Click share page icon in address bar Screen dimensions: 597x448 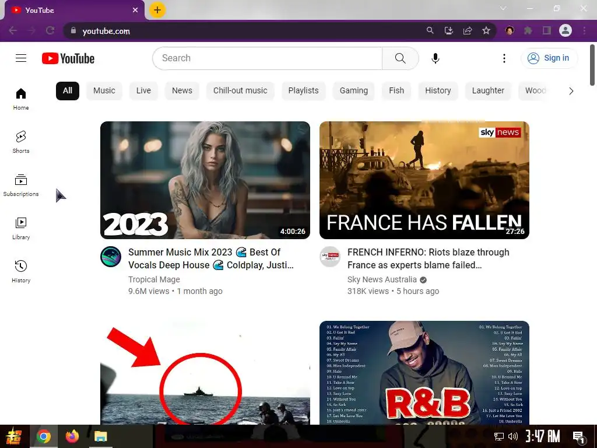pyautogui.click(x=468, y=30)
